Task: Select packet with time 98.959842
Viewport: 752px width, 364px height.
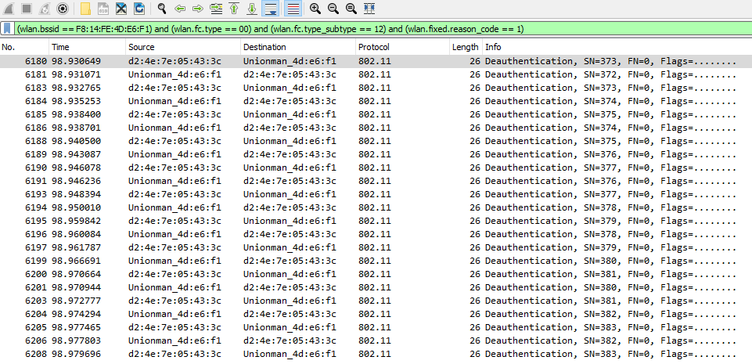Action: 376,221
